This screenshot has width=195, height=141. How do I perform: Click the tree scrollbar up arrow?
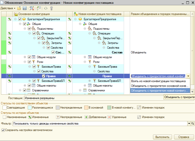(192, 14)
